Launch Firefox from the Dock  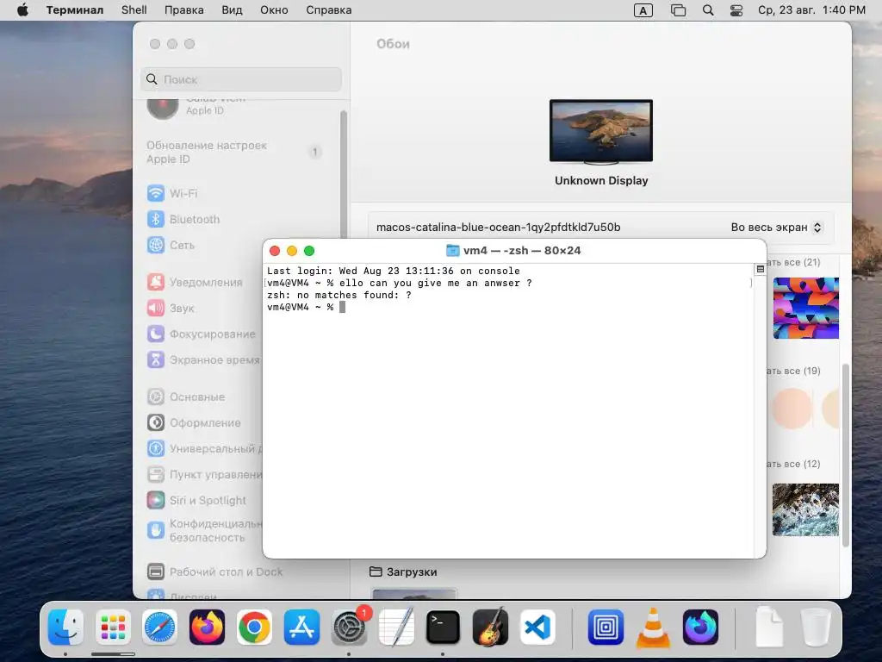207,627
